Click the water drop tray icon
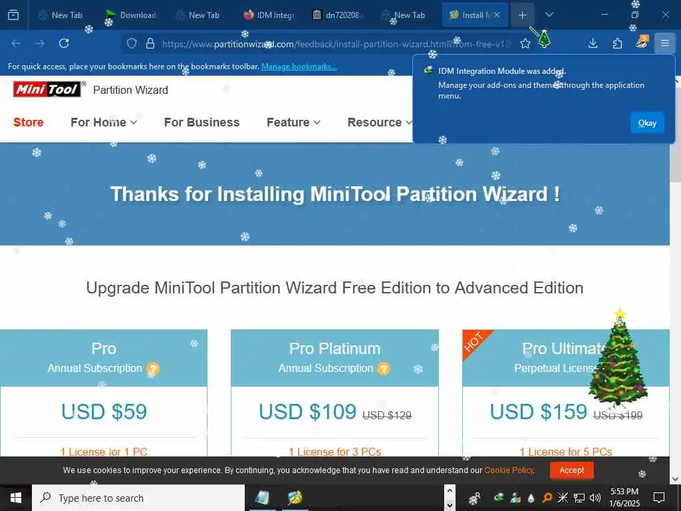Screen dimensions: 681x511 (x=531, y=498)
